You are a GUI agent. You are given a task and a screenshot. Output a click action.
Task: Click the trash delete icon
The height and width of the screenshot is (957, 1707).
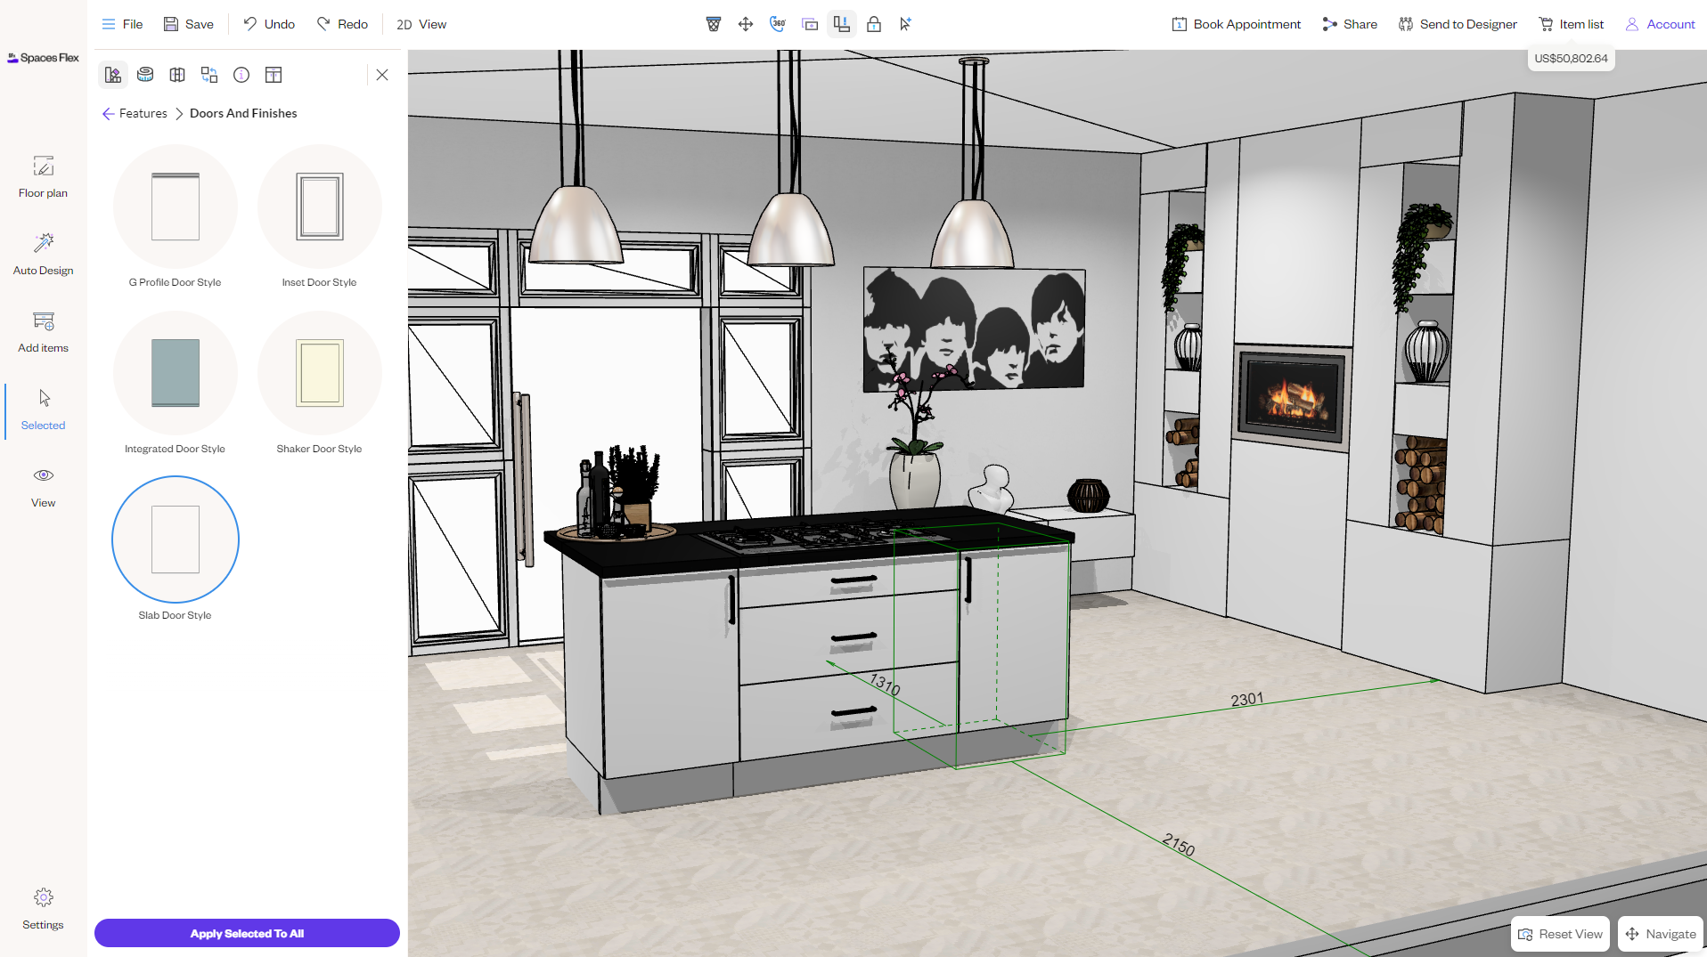714,24
